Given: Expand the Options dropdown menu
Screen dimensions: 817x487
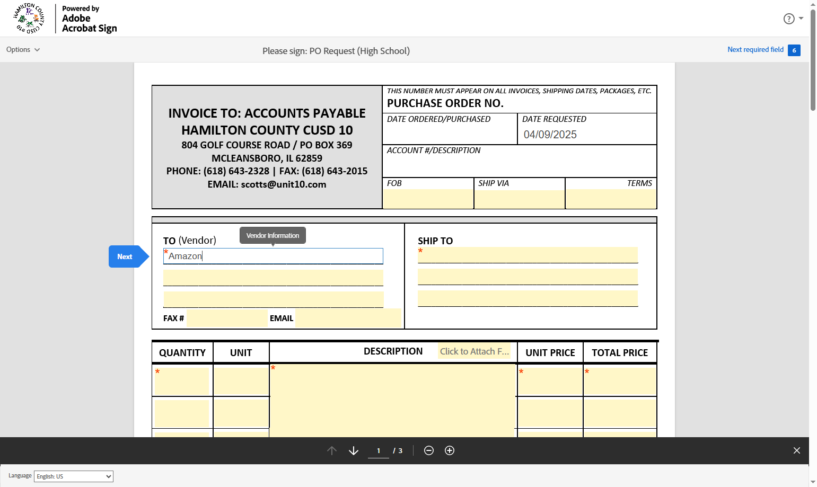Looking at the screenshot, I should [x=23, y=49].
